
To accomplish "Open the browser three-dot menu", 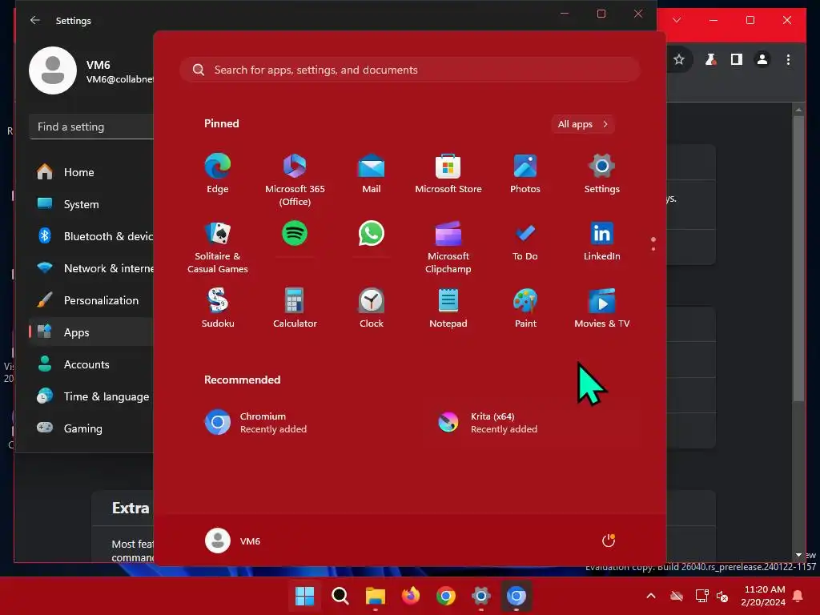I will 788,59.
